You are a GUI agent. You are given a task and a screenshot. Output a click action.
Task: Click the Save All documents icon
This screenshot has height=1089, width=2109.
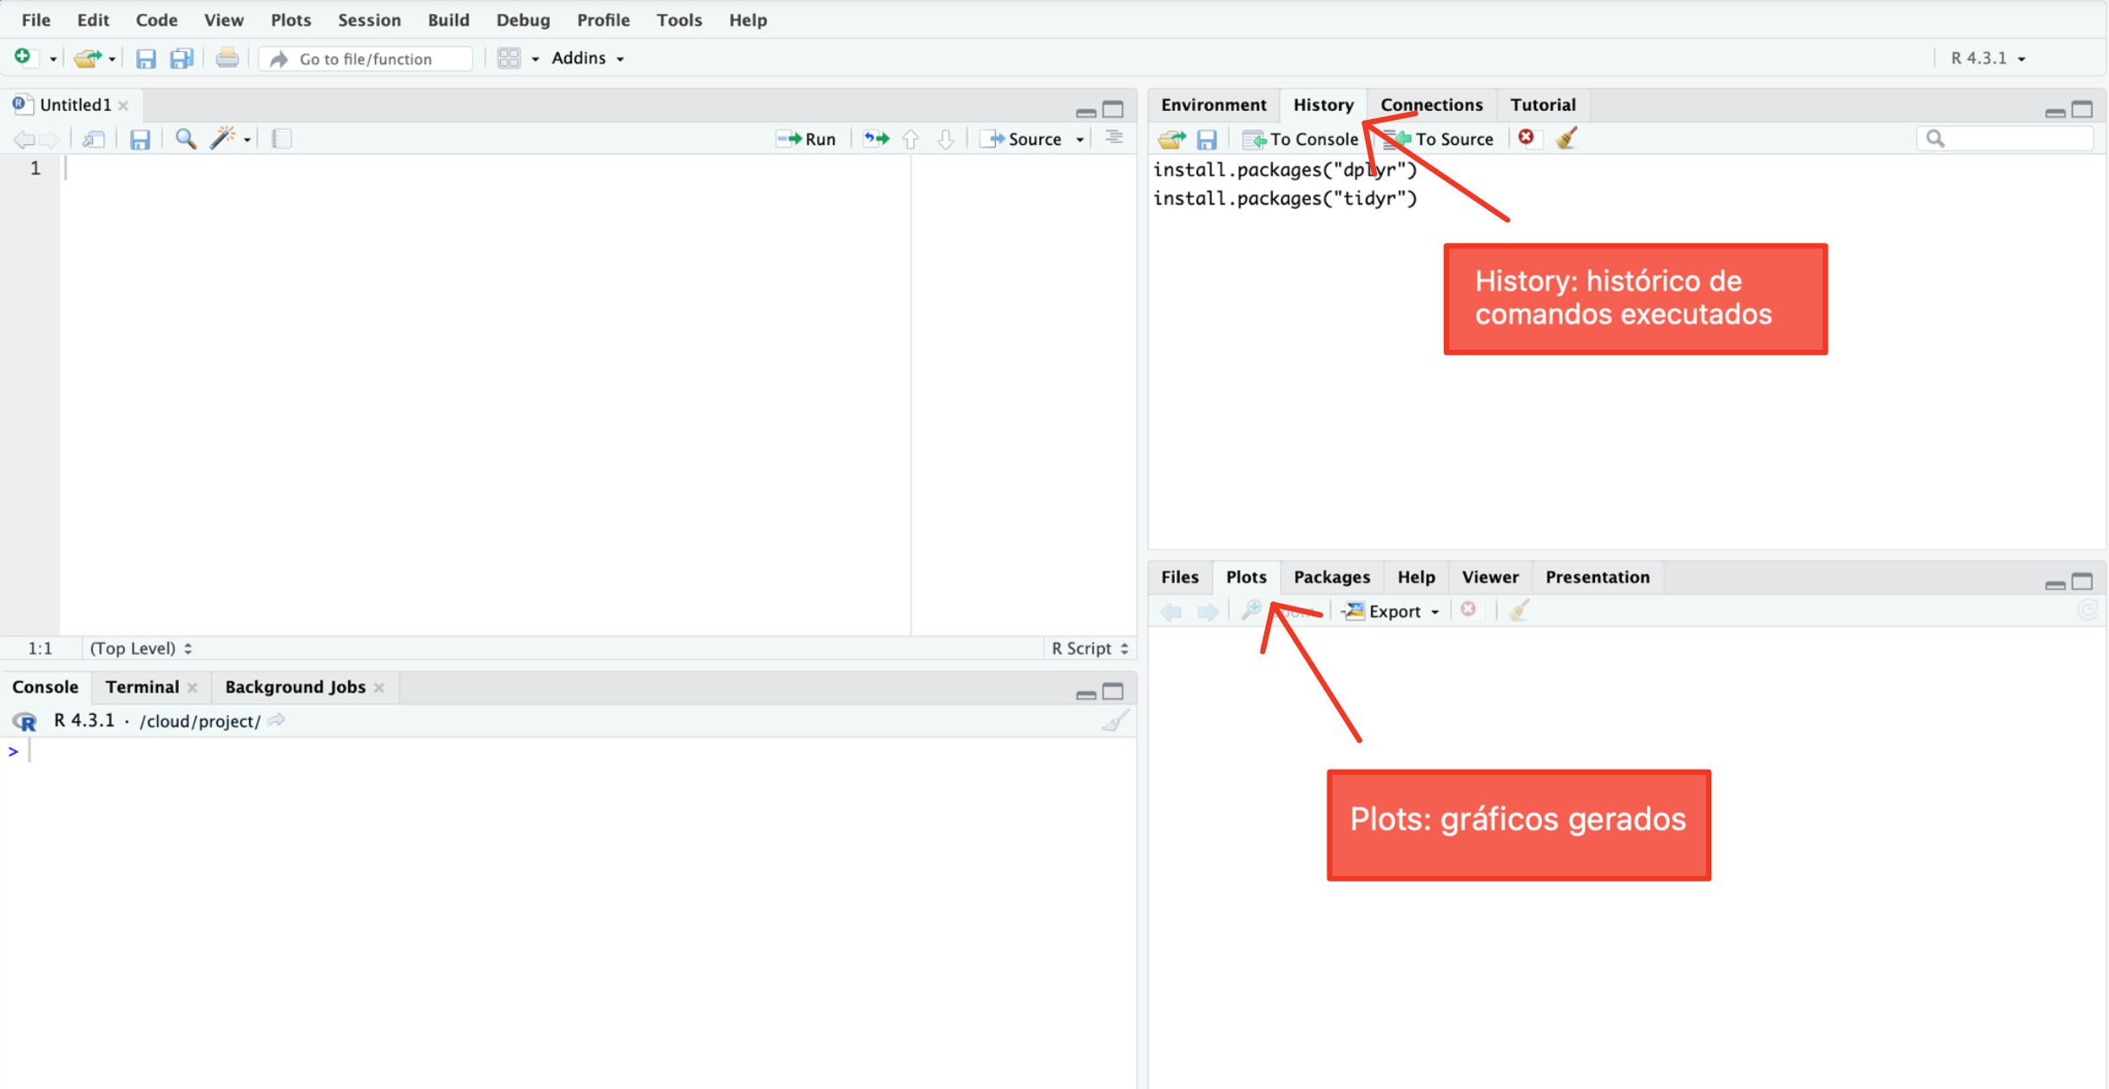[181, 58]
